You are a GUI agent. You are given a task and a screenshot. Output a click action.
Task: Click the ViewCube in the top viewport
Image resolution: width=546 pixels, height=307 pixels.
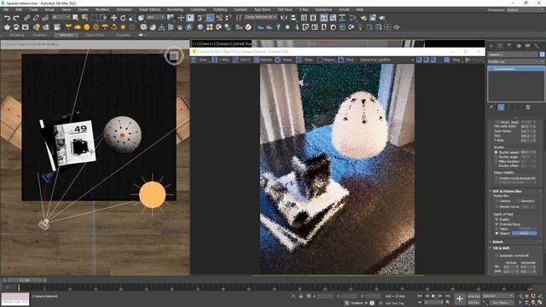pyautogui.click(x=174, y=55)
